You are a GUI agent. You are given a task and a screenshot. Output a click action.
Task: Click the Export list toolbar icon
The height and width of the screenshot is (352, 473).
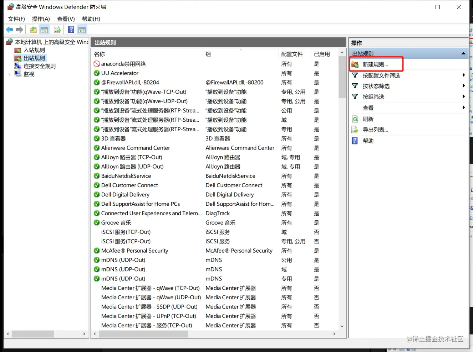[x=57, y=30]
